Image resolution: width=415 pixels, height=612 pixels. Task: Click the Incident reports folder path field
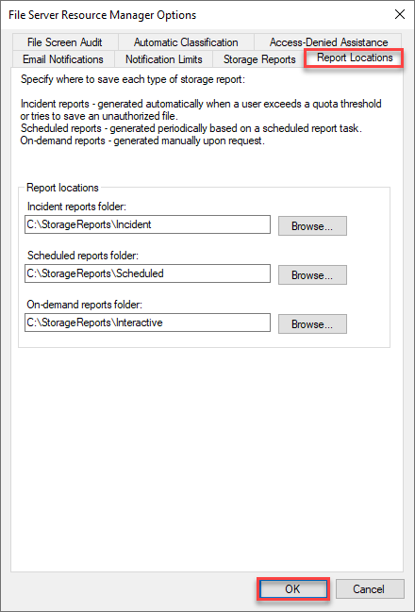tap(147, 224)
